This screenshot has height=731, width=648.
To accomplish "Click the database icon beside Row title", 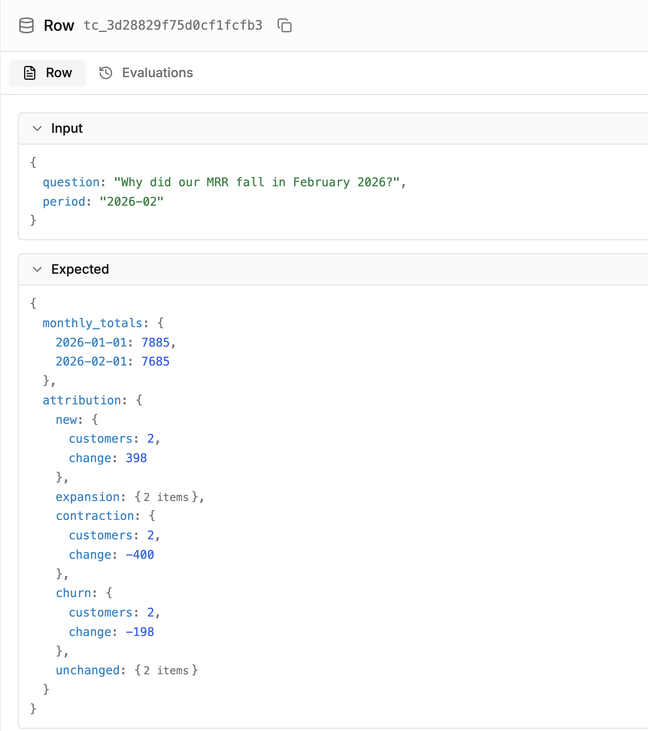I will click(26, 25).
